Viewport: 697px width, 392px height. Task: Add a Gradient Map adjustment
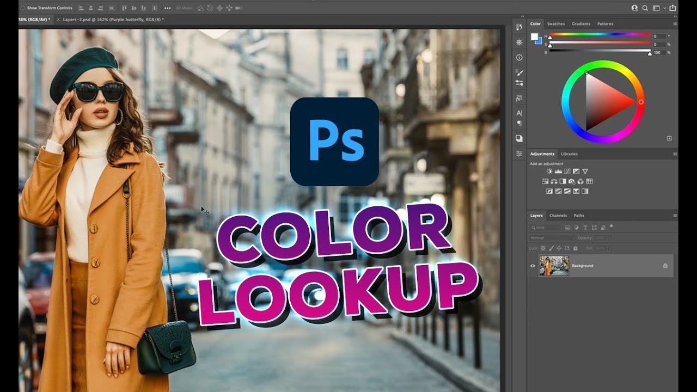585,191
